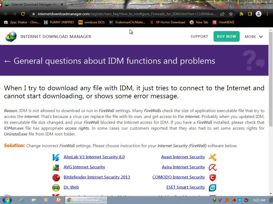Screen dimensions: 273x204
Task: Click the red Bitdefender logo icon
Action: (x=56, y=178)
